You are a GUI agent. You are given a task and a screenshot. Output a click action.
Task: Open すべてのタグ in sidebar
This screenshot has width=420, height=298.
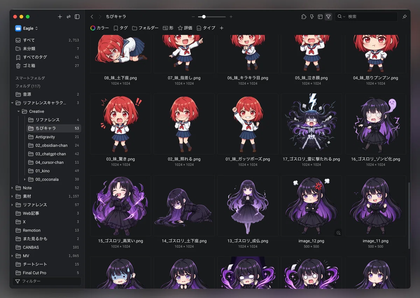coord(47,57)
